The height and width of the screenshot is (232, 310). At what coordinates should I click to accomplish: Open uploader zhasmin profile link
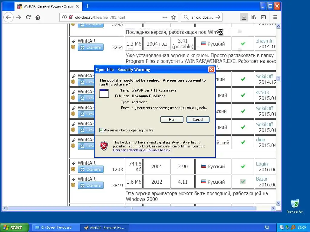tap(265, 41)
